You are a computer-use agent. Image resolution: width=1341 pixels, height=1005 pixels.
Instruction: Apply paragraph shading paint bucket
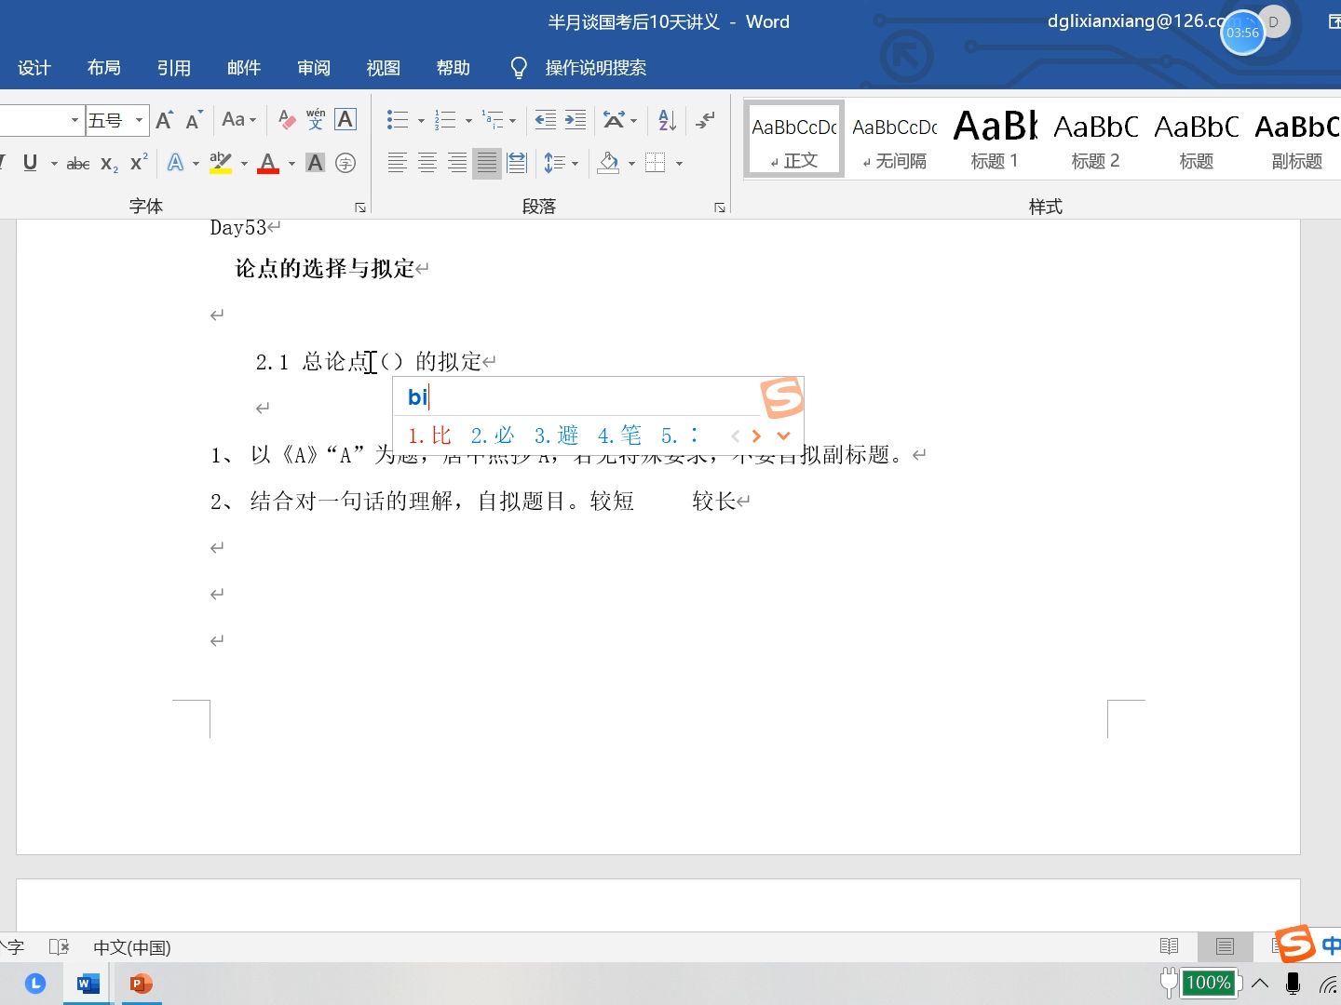[x=609, y=163]
